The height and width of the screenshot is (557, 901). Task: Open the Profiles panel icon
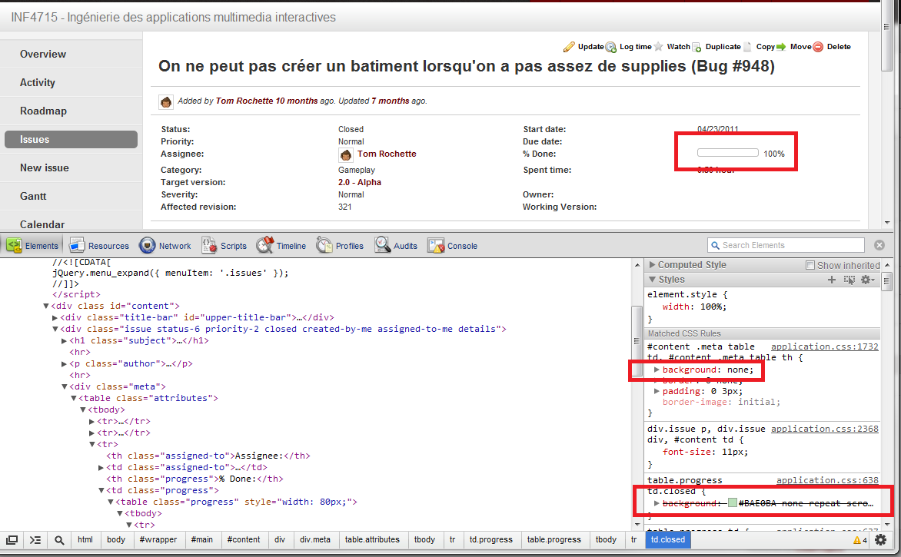pos(324,245)
